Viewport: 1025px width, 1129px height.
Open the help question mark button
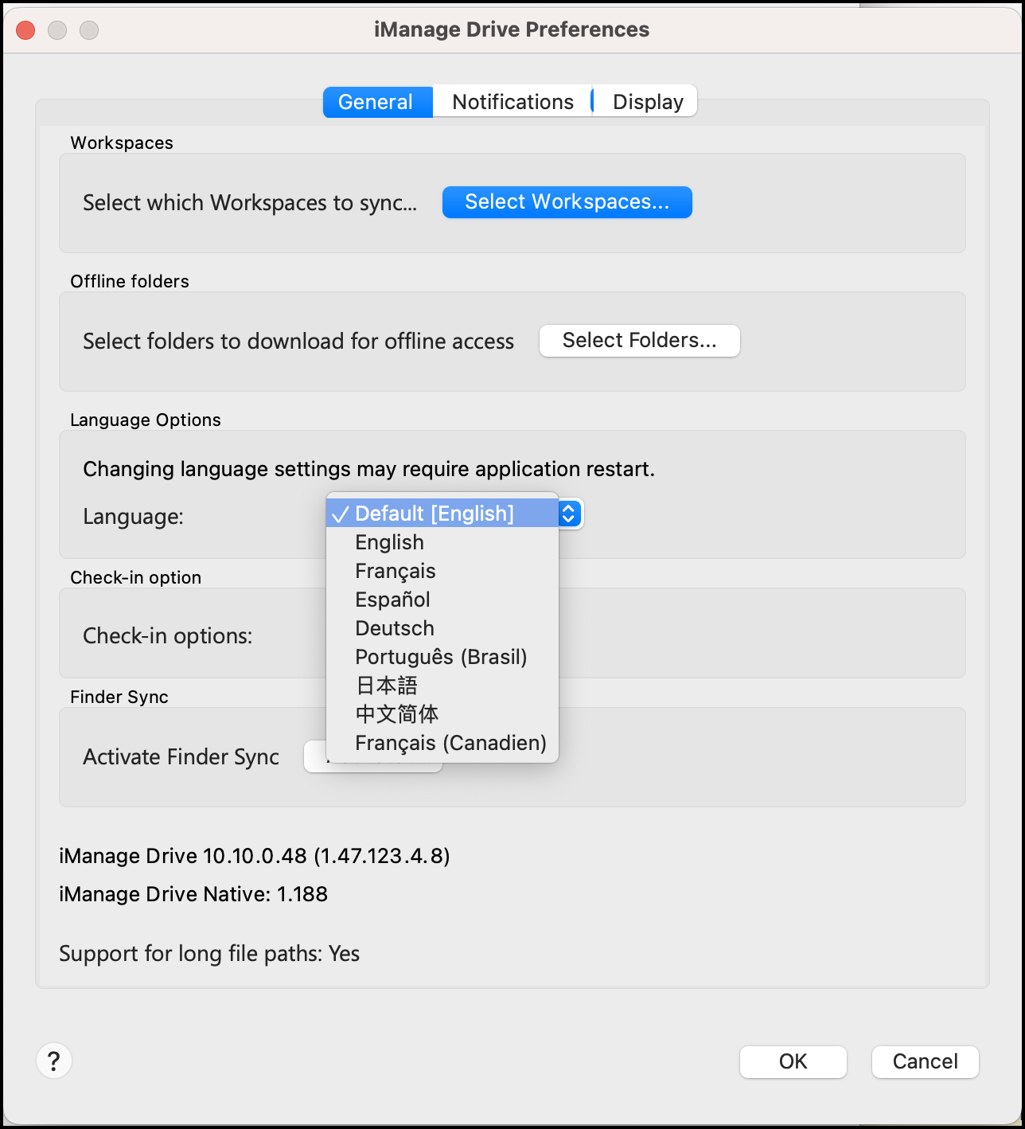click(54, 1061)
